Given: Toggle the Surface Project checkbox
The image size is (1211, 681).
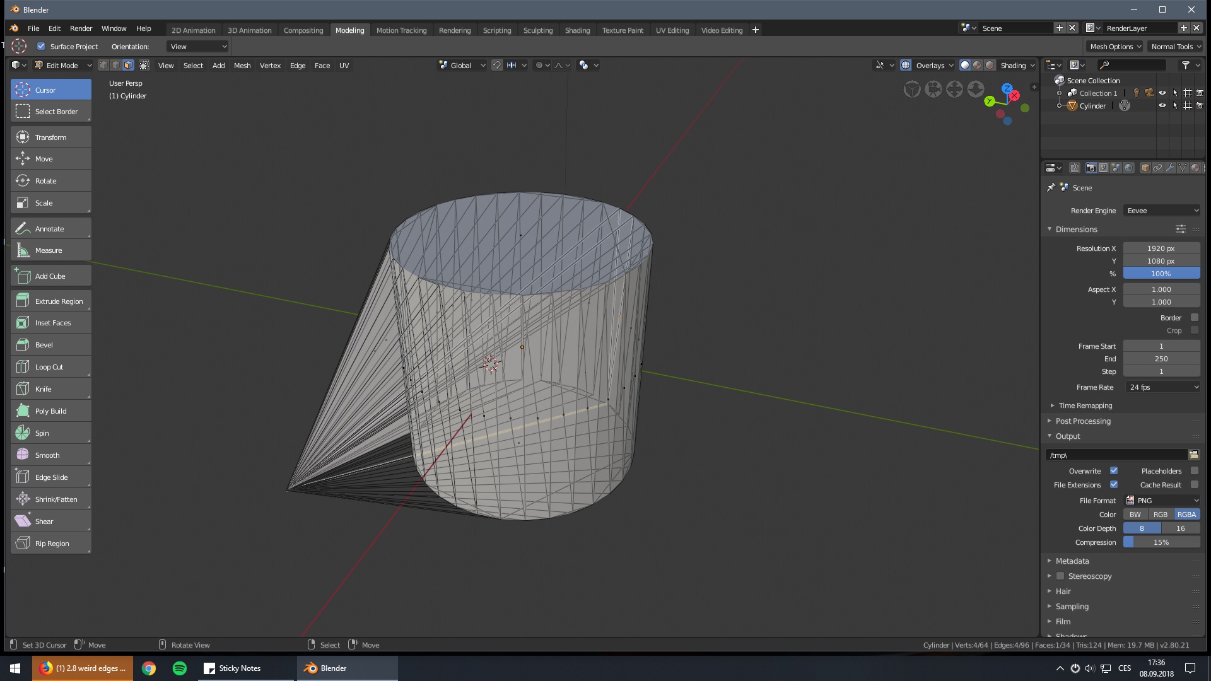Looking at the screenshot, I should pyautogui.click(x=41, y=46).
